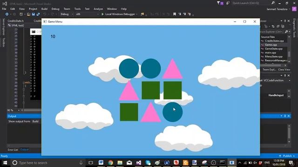This screenshot has height=167, width=298.
Task: Click Visual Studio icon in taskbar
Action: [x=139, y=163]
